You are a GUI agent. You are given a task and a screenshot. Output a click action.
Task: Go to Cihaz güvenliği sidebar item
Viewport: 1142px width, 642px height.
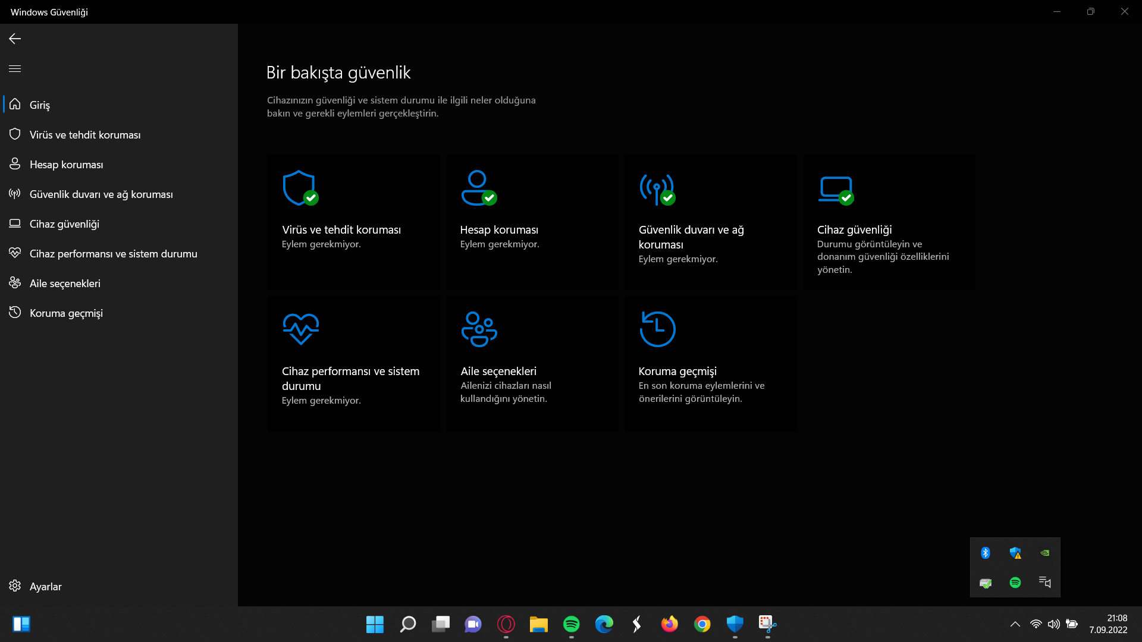(64, 224)
